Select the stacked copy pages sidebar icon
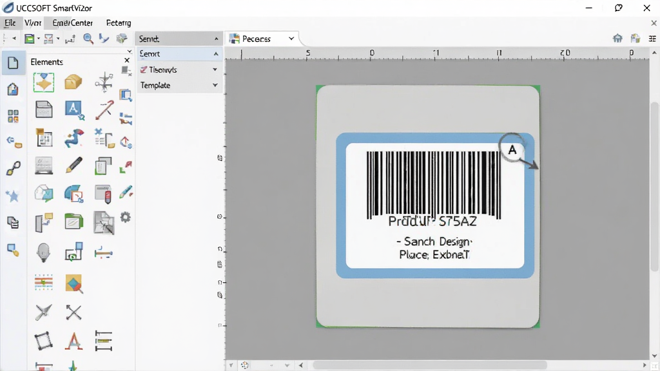660x371 pixels. tap(13, 222)
